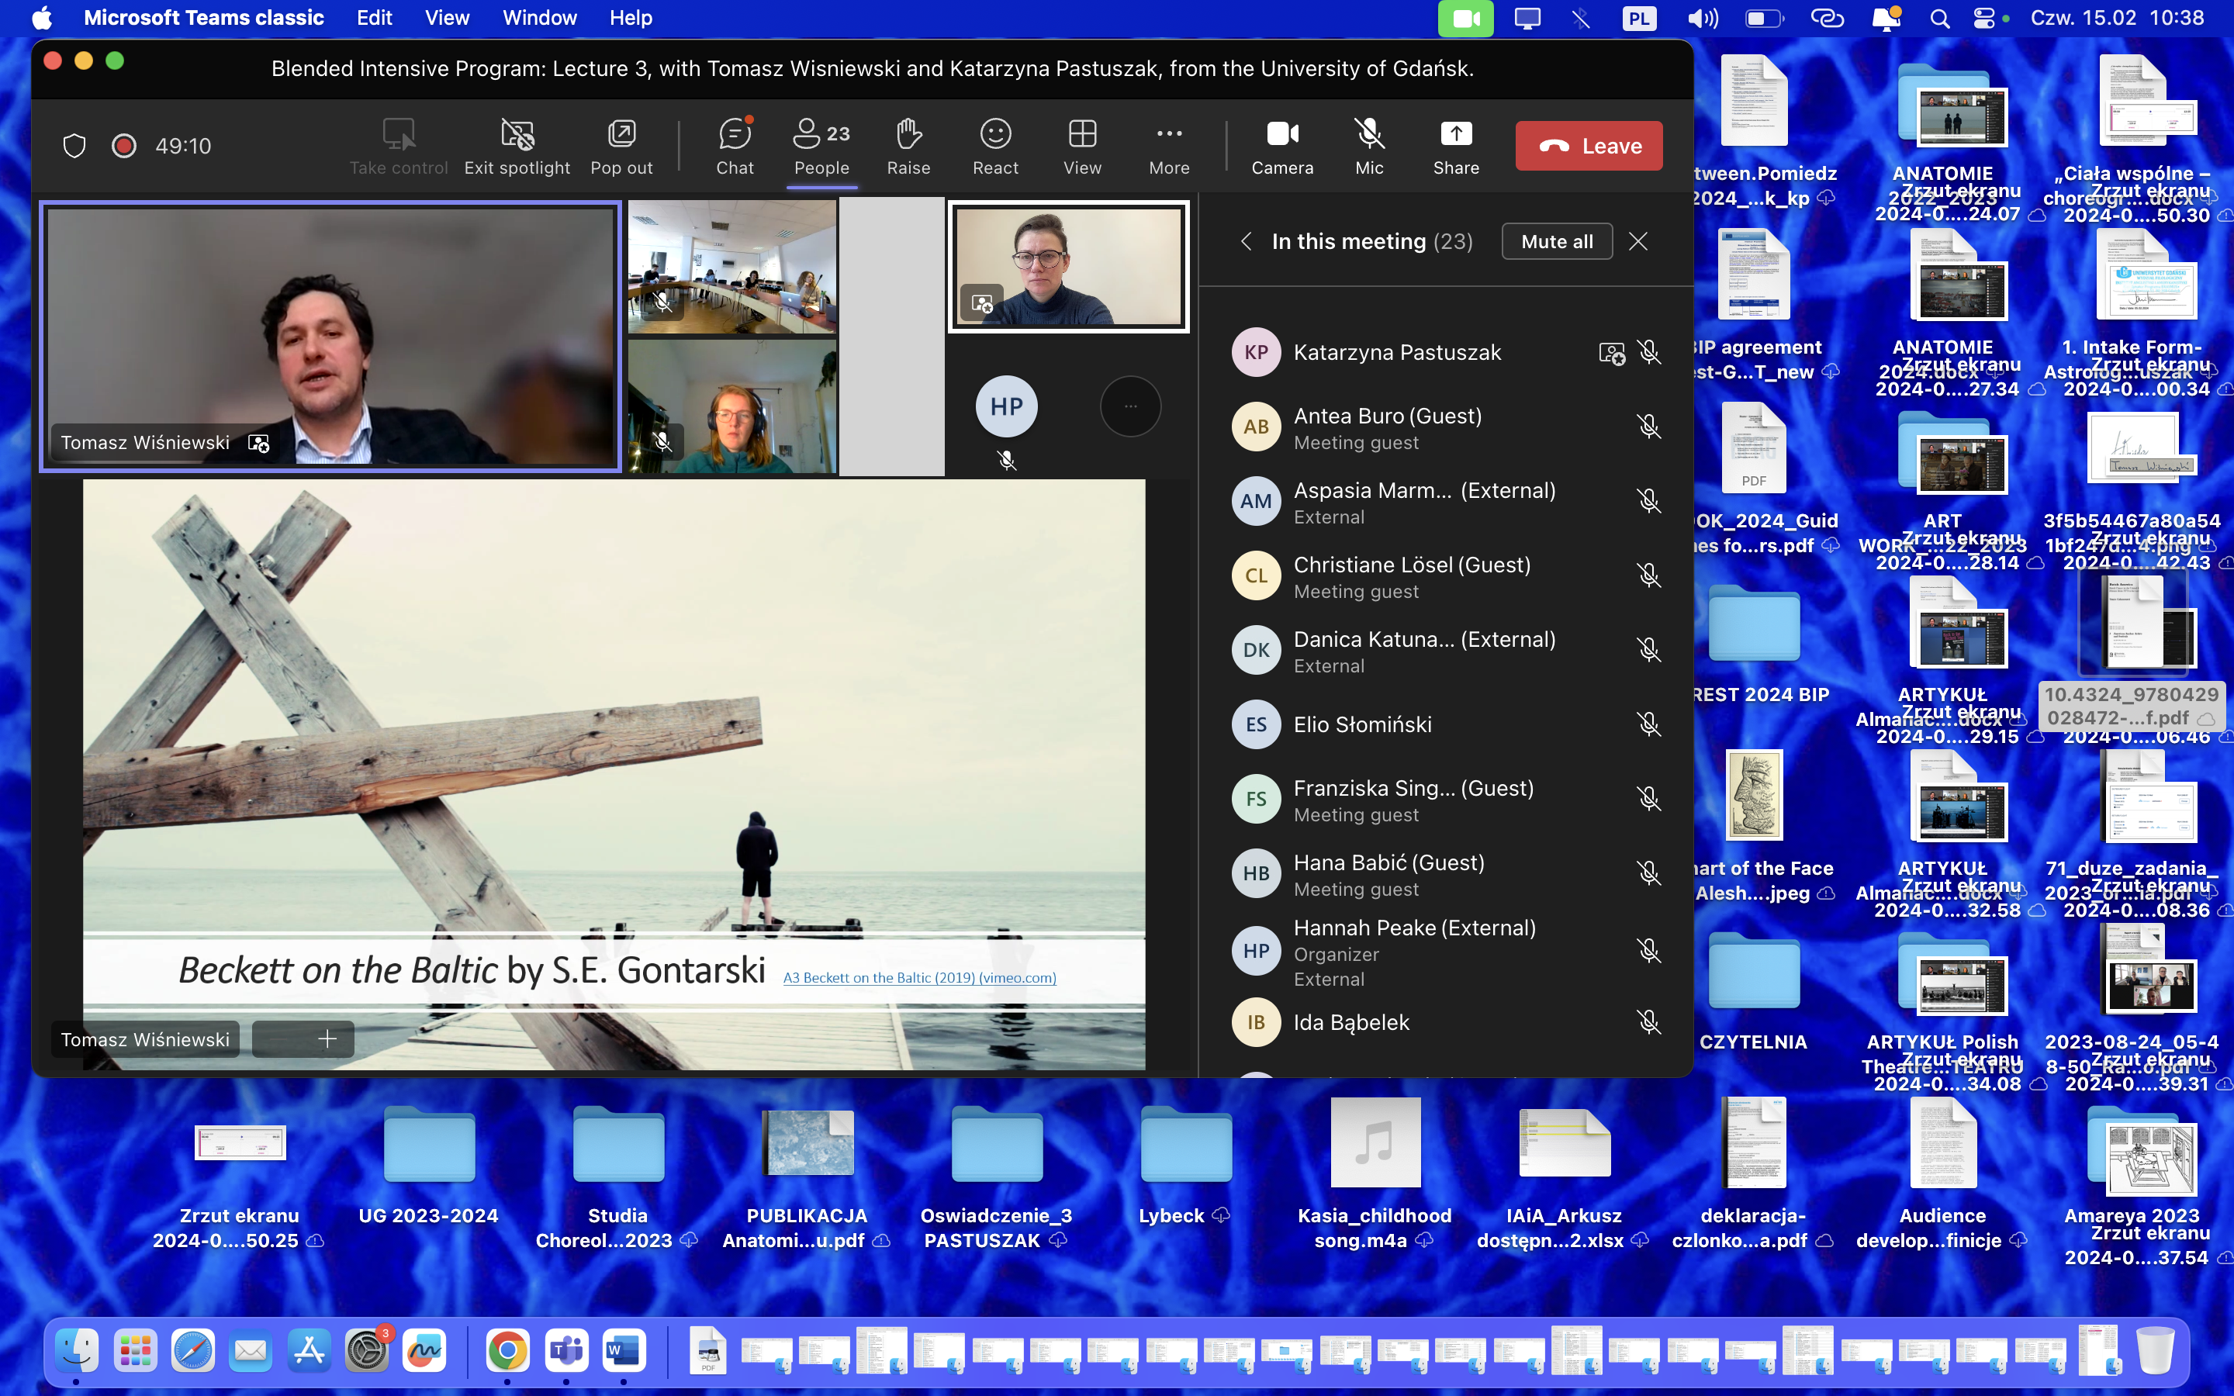
Task: Select Katarzyna Pastuszak video thumbnail
Action: pyautogui.click(x=1068, y=267)
